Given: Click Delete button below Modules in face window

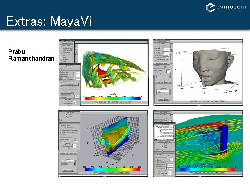Looking at the screenshot, I should point(167,99).
